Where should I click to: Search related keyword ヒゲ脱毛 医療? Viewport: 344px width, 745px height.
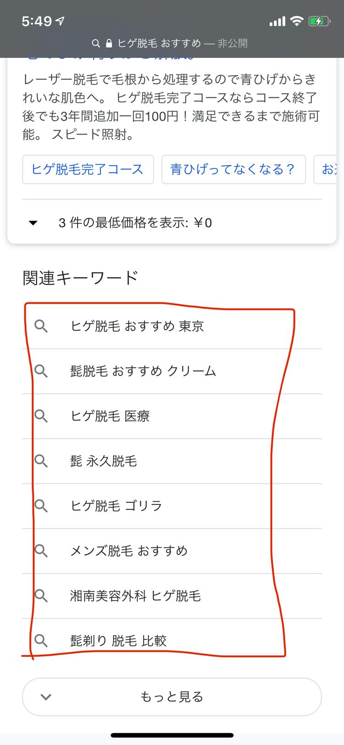pyautogui.click(x=110, y=416)
